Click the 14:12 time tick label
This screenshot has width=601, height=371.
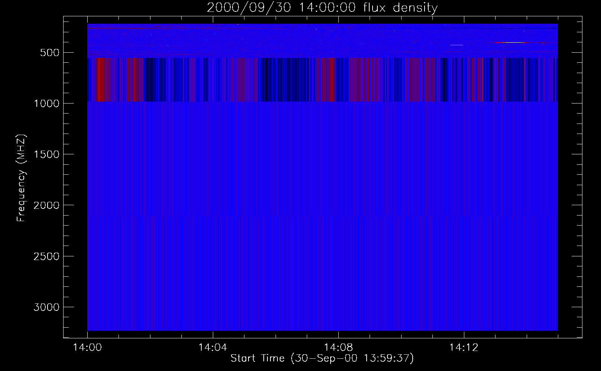click(464, 348)
